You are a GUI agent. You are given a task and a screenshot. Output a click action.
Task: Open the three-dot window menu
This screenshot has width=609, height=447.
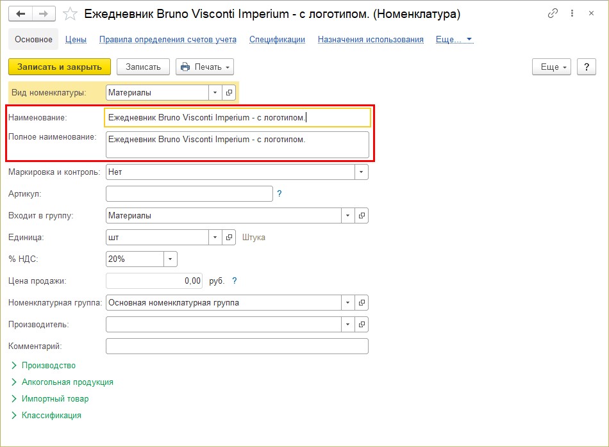click(572, 13)
